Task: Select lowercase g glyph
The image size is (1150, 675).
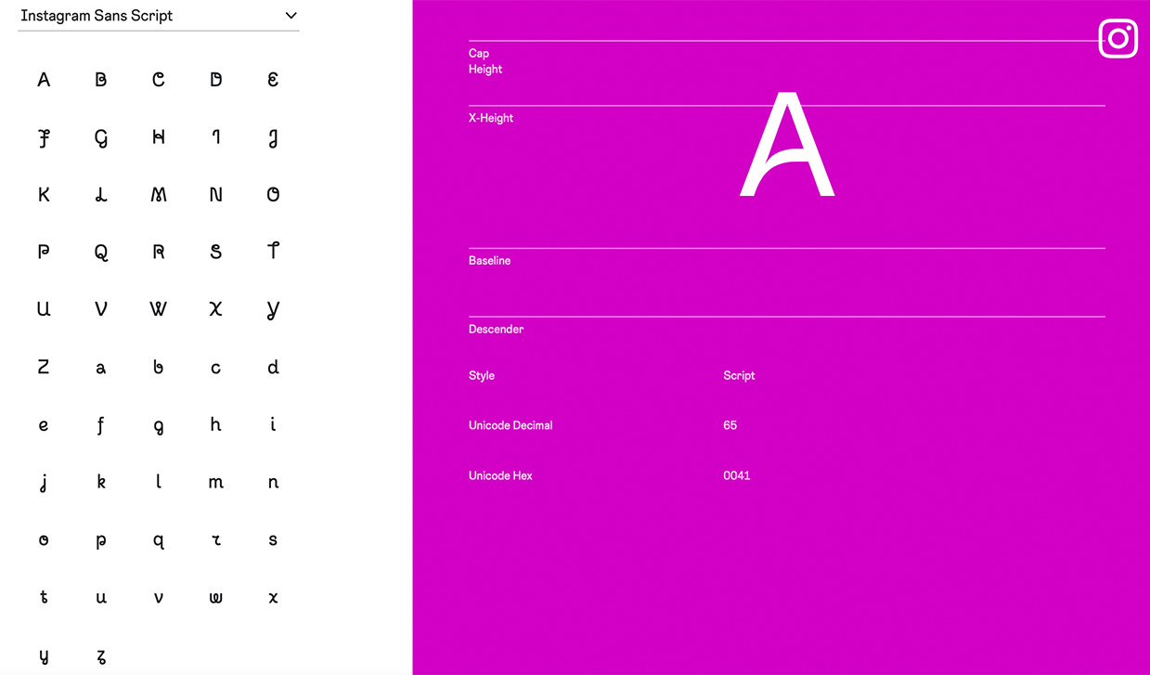Action: pos(159,427)
